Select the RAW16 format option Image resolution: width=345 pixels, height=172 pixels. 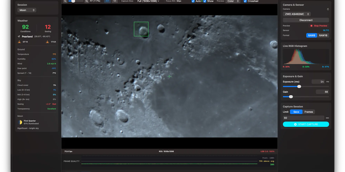coord(323,35)
